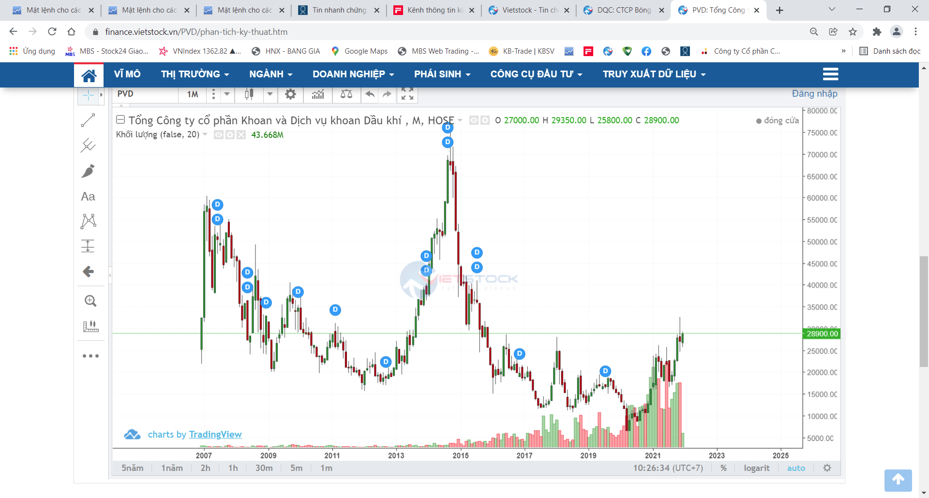
Task: Open the THỊ TRƯỜNG dropdown menu
Action: [x=195, y=74]
